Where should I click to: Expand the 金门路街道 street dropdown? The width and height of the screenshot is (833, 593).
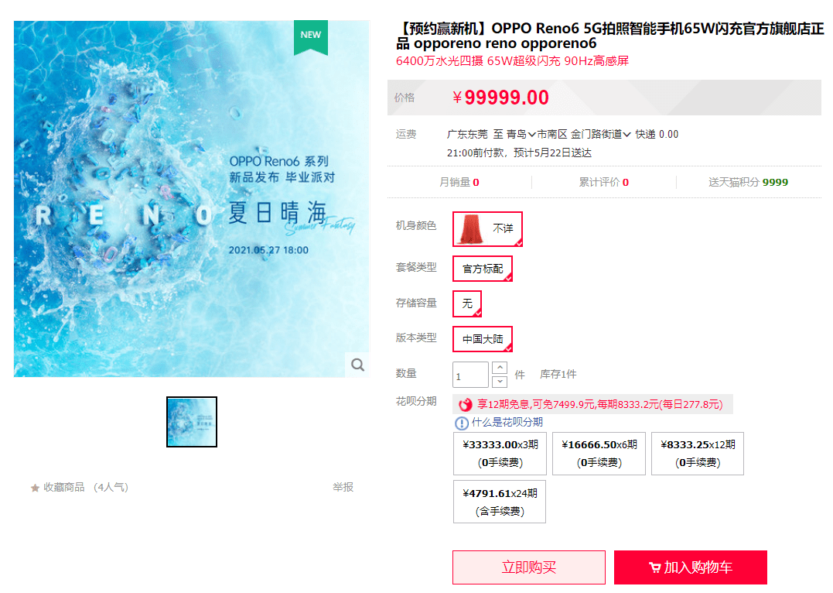point(600,135)
